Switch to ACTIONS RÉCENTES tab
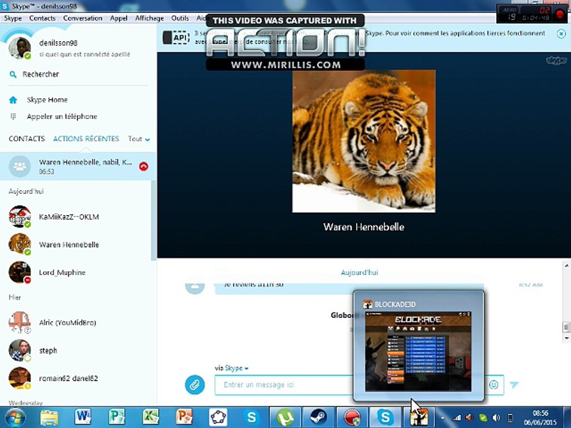The width and height of the screenshot is (571, 428). click(x=86, y=139)
